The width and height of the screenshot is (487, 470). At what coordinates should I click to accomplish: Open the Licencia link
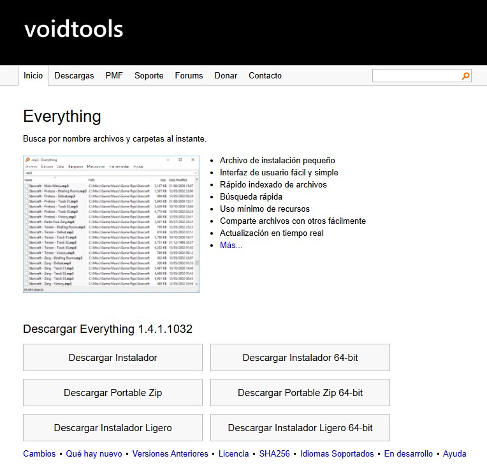pyautogui.click(x=233, y=453)
